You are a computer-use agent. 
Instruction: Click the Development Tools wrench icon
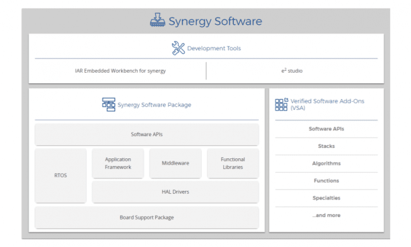coord(178,48)
